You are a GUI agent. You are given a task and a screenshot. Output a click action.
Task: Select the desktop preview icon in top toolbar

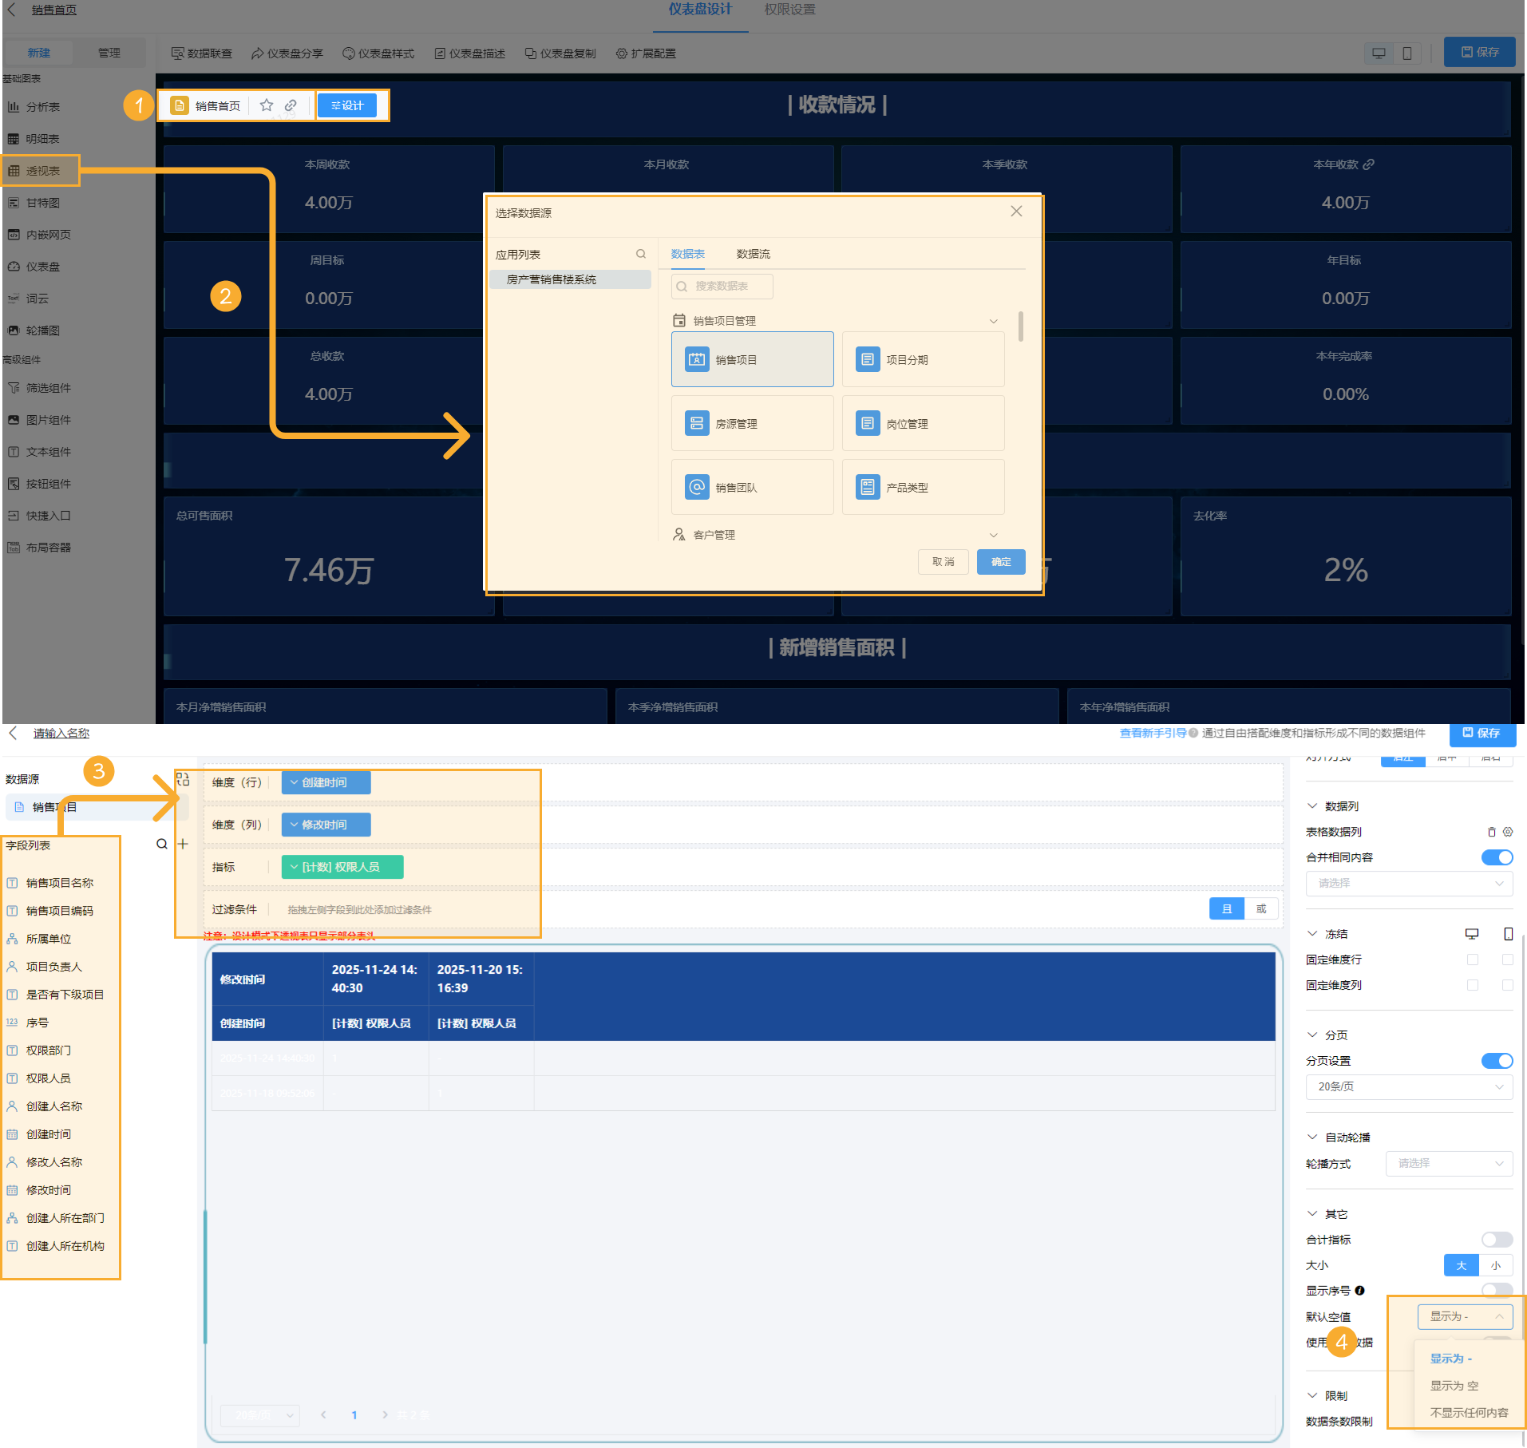coord(1379,53)
